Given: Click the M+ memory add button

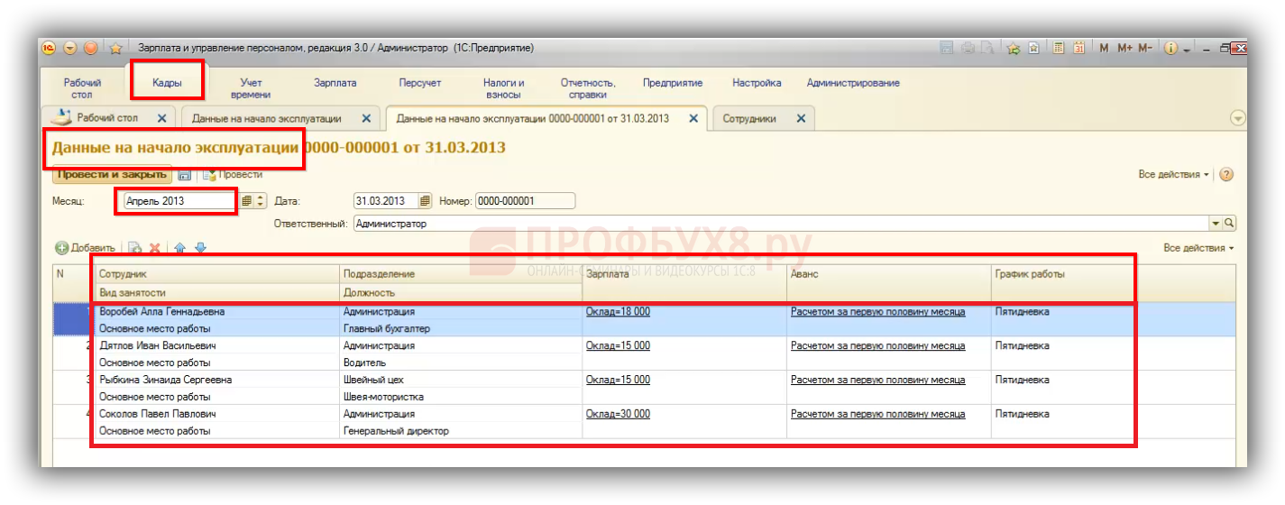Looking at the screenshot, I should (1124, 48).
